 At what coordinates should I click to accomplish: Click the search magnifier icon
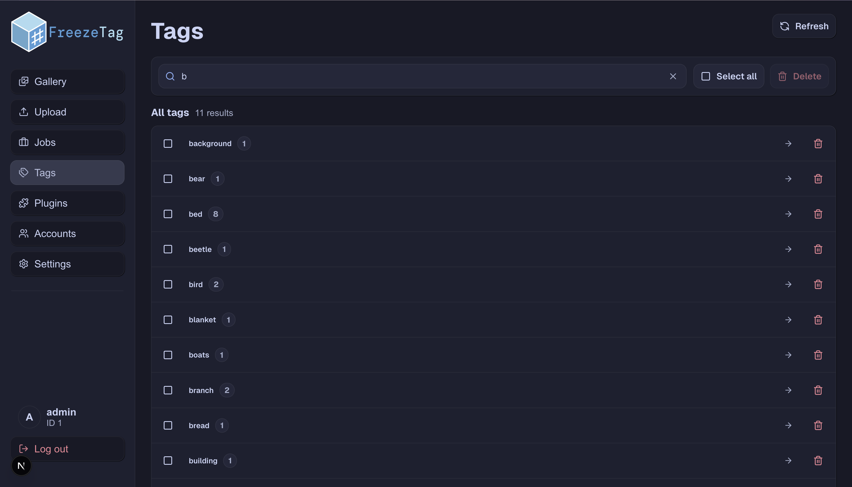[170, 76]
